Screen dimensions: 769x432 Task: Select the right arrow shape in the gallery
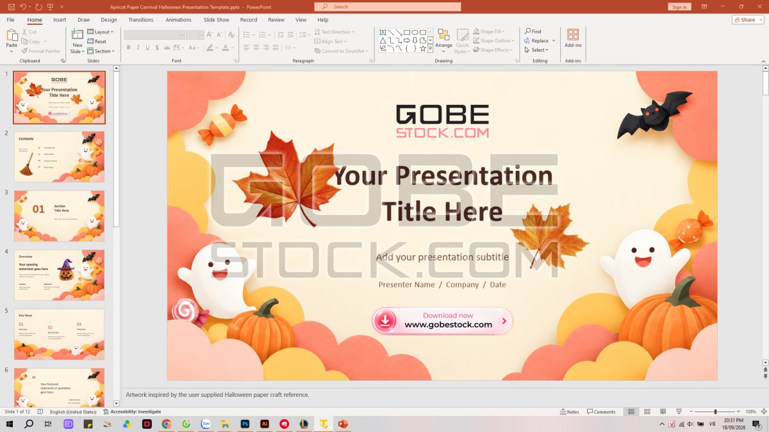[407, 40]
